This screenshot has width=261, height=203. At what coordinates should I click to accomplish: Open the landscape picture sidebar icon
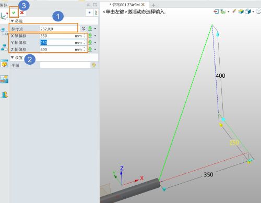[x=4, y=79]
